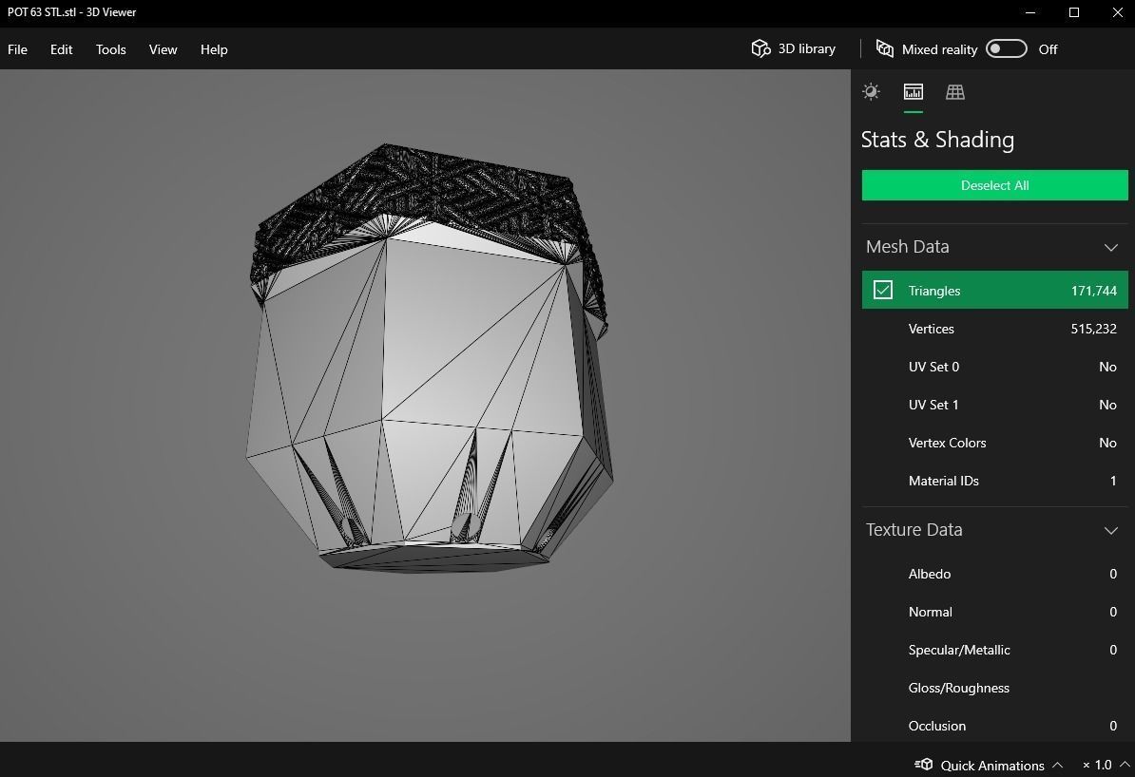Screen dimensions: 1135x777
Task: Uncheck the Triangles checkbox
Action: click(883, 290)
